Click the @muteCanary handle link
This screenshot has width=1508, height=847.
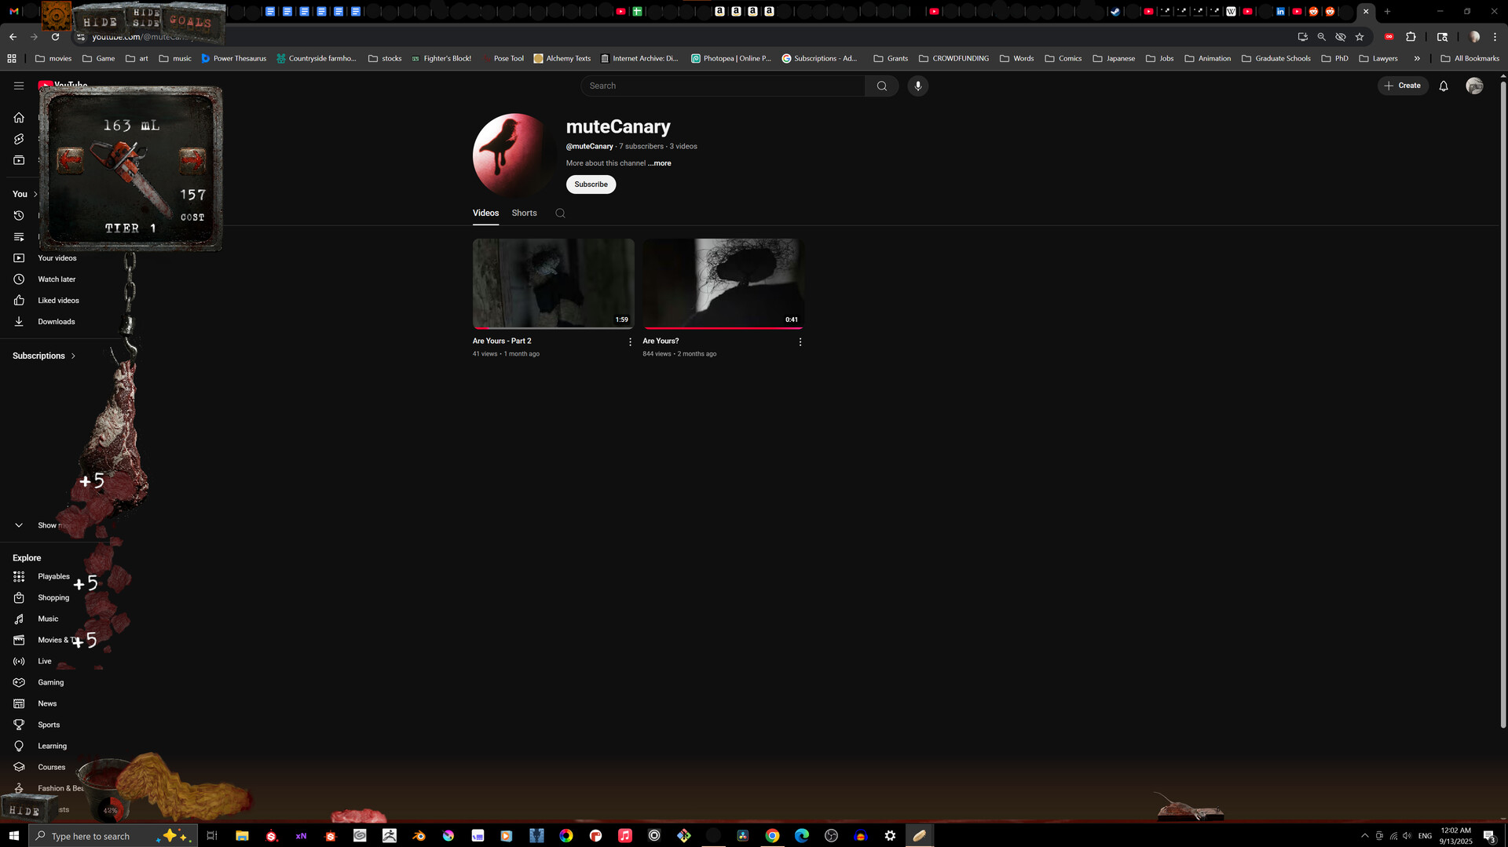[590, 146]
